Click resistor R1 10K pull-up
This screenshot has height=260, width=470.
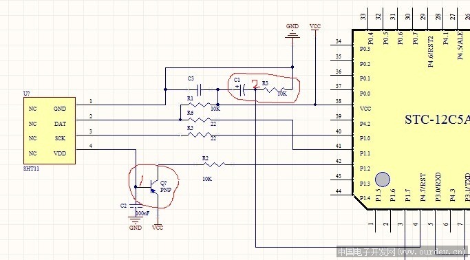pos(200,105)
